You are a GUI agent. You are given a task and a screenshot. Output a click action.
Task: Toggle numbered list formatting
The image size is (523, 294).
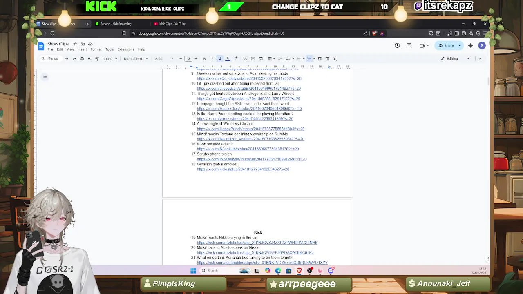pos(309,59)
